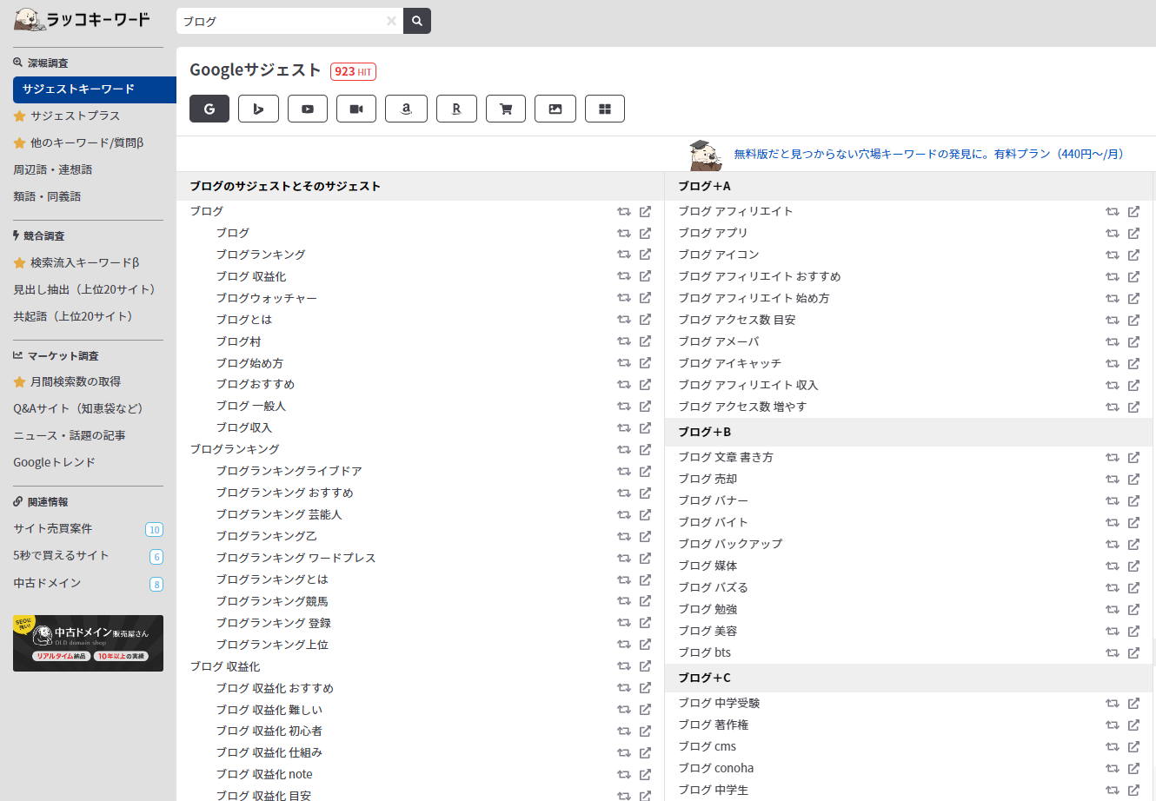
Task: Clear the search box with X icon
Action: coord(391,21)
